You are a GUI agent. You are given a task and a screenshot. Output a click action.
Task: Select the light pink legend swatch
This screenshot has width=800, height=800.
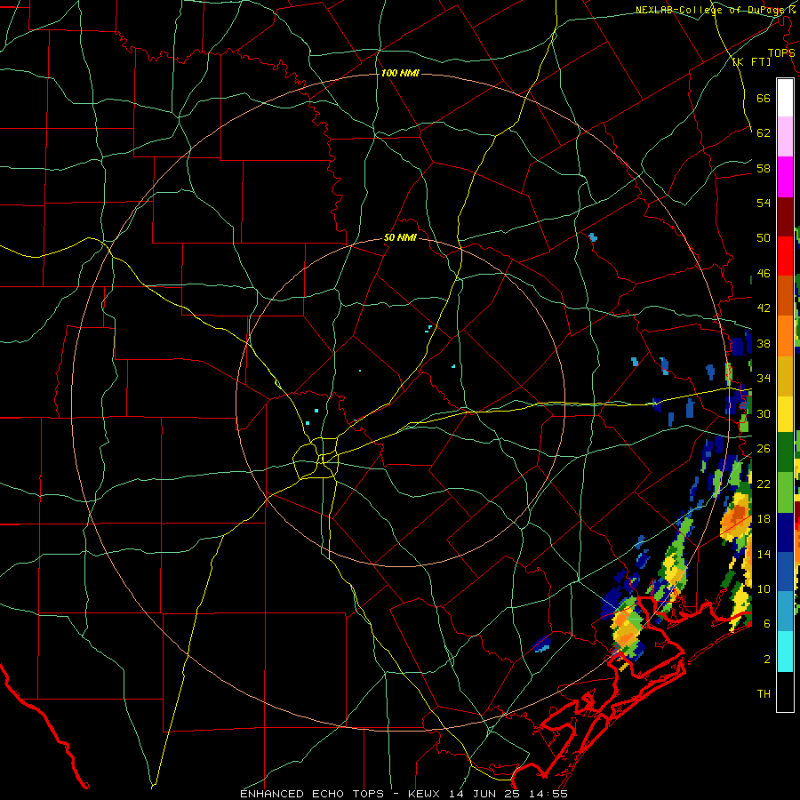coord(785,136)
